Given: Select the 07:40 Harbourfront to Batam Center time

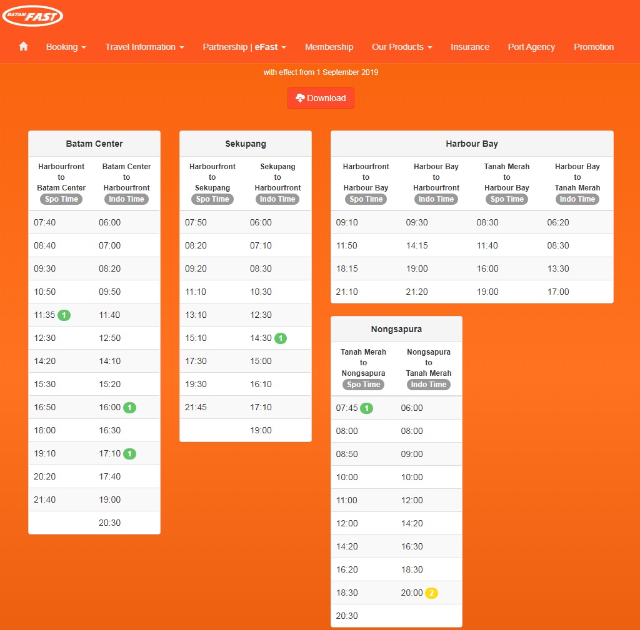Looking at the screenshot, I should click(44, 223).
